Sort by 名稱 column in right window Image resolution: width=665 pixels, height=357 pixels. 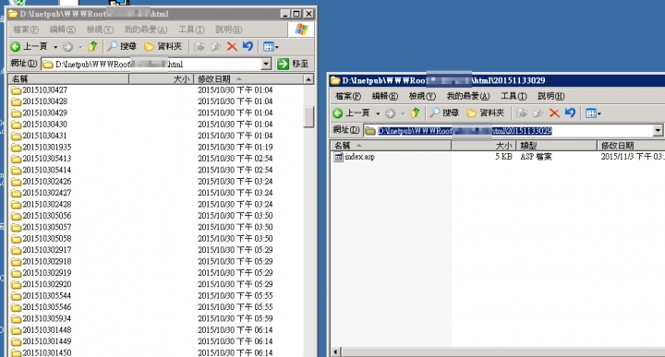[x=391, y=146]
